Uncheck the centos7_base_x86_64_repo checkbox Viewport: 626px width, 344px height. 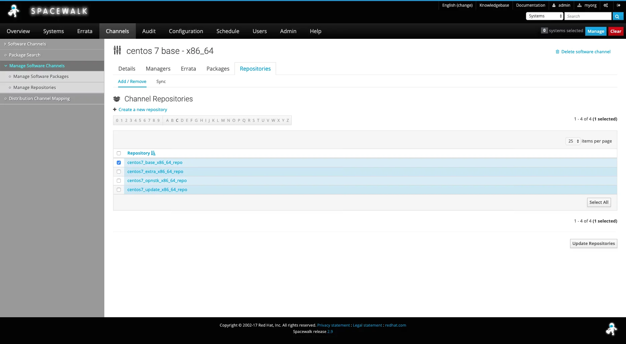[119, 162]
